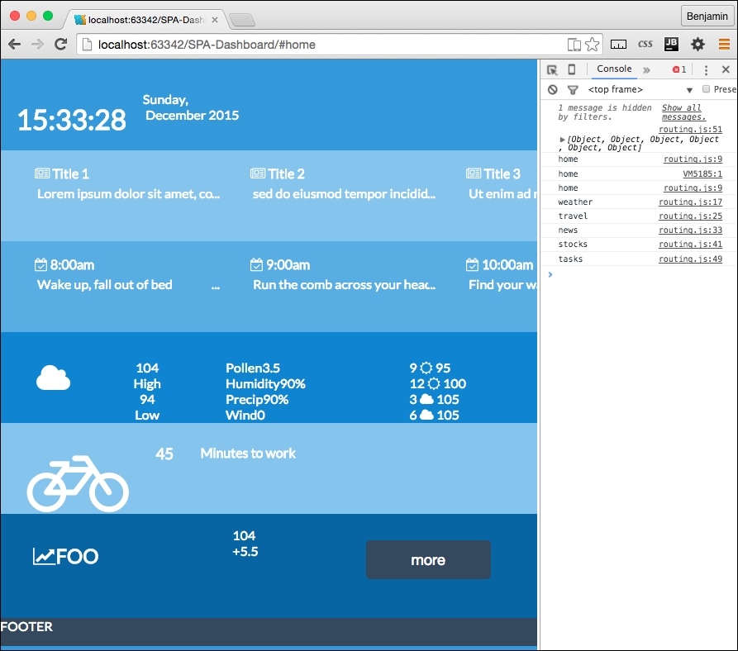
Task: Click the ruler extension icon
Action: click(x=618, y=45)
